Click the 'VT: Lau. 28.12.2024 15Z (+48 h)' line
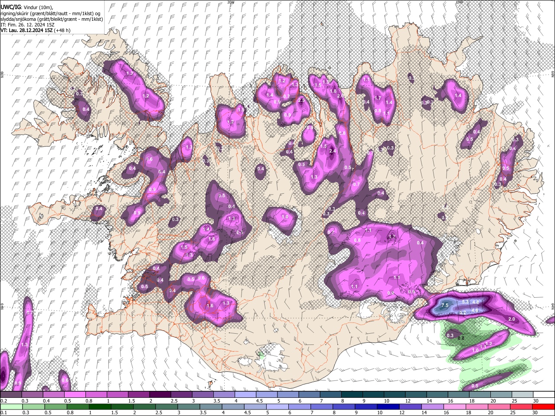 click(36, 30)
